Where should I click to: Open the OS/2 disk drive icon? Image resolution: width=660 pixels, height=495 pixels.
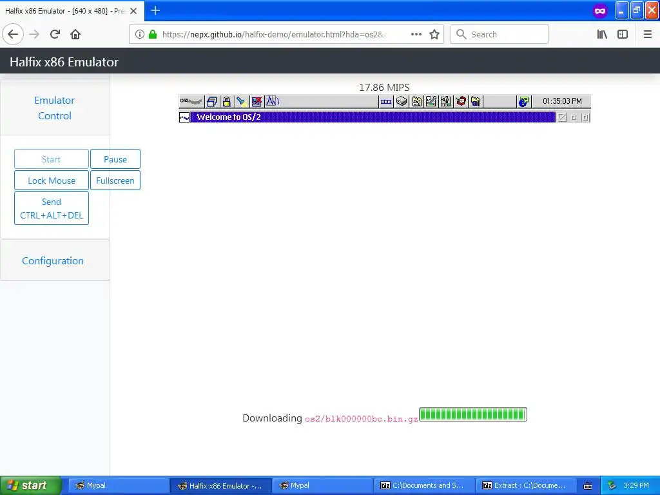402,101
